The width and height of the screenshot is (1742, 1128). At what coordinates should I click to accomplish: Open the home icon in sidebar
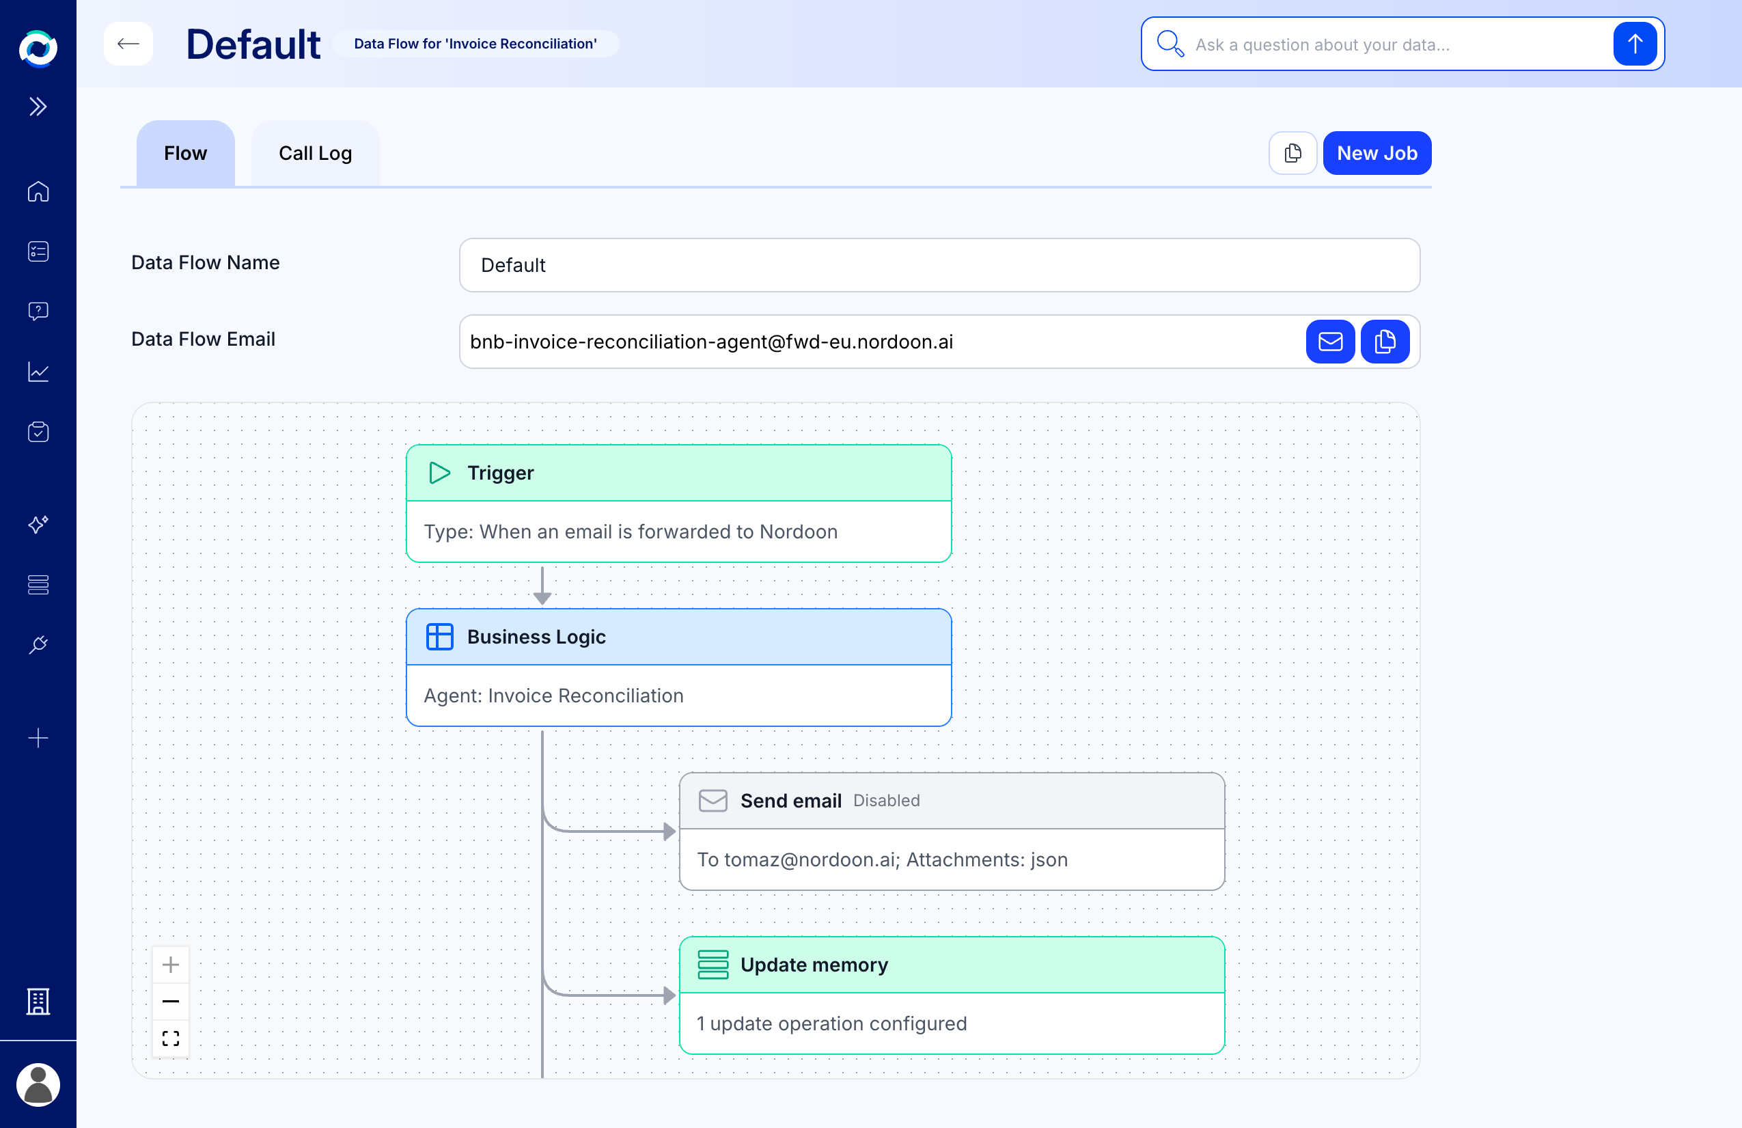pyautogui.click(x=38, y=191)
